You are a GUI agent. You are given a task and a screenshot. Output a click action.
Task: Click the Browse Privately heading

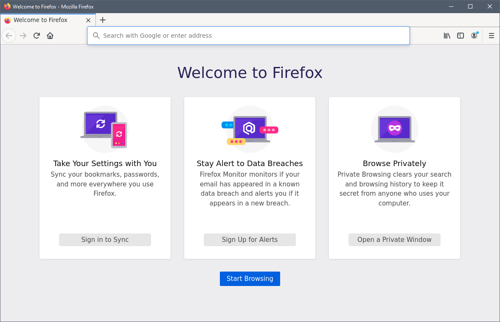[x=394, y=163]
